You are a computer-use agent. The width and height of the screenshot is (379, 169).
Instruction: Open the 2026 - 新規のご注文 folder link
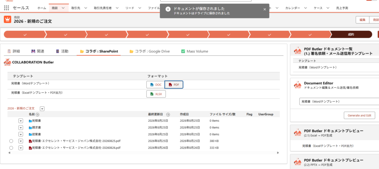(x=21, y=108)
